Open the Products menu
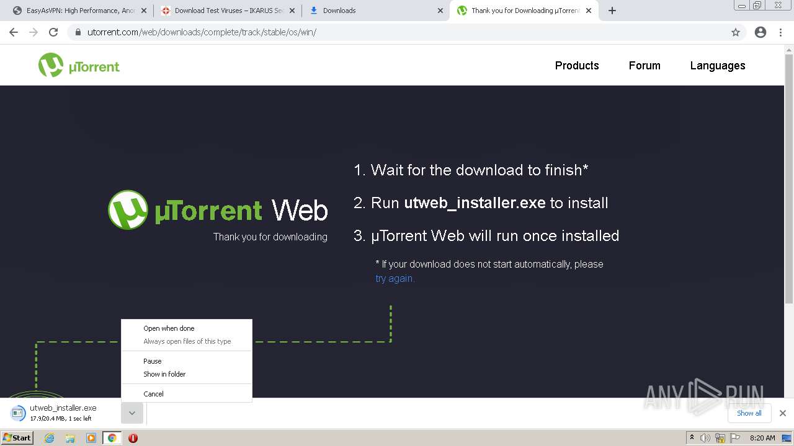 [x=577, y=66]
